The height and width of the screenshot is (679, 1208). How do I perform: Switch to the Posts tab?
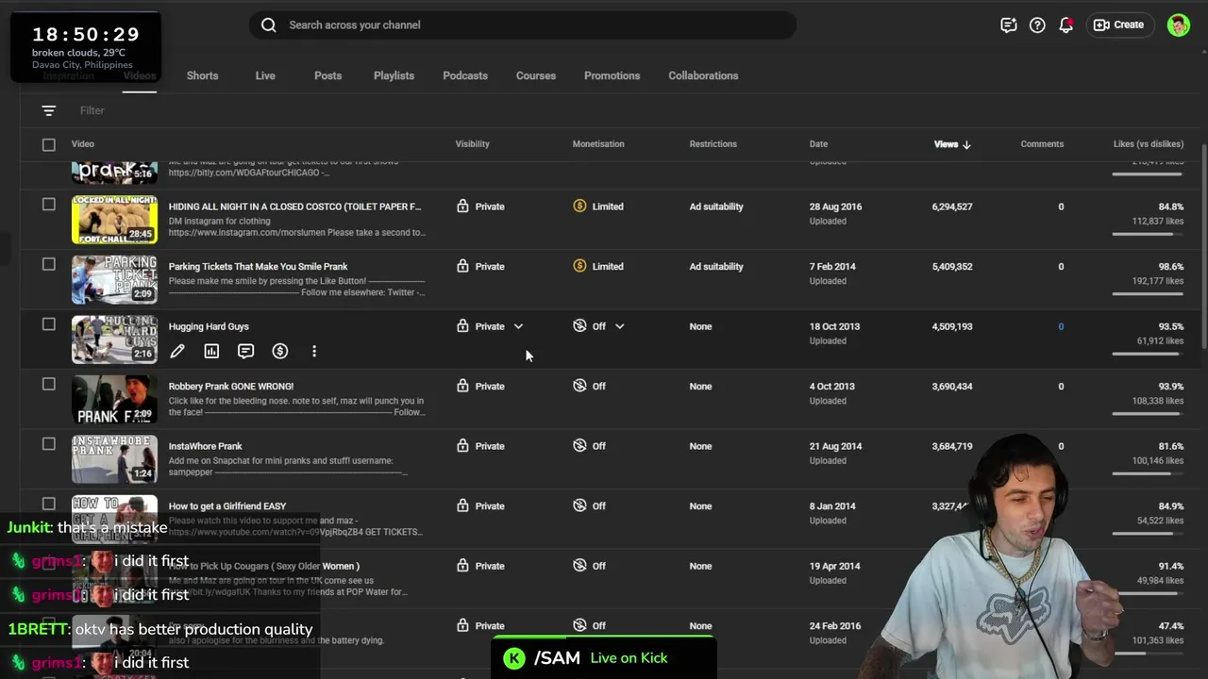327,75
